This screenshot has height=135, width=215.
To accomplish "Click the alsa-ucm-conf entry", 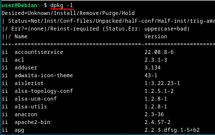I will point(36,99).
